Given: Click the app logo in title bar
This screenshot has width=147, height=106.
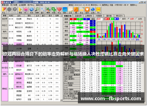Looking at the screenshot, I should coord(2,2).
